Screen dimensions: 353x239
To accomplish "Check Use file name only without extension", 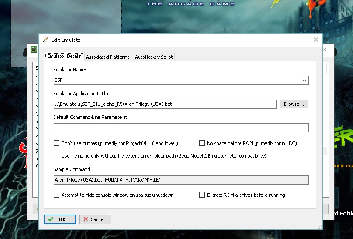I will [x=57, y=155].
